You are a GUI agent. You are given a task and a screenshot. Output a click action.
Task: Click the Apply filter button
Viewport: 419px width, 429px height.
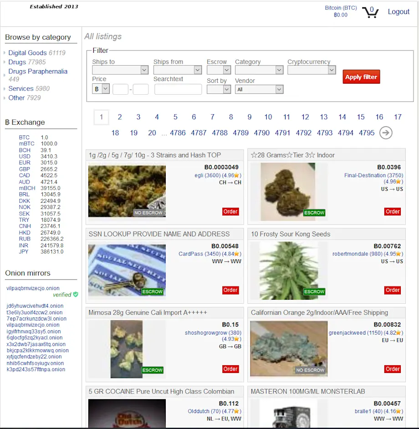point(361,77)
